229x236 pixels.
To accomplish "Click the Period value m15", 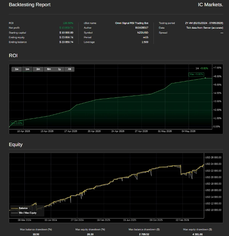I will 146,37.
